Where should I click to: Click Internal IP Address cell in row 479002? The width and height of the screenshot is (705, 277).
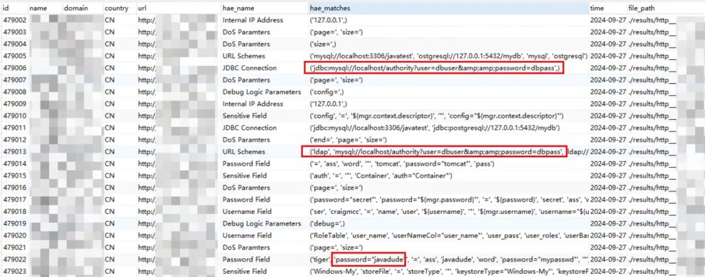pos(264,20)
